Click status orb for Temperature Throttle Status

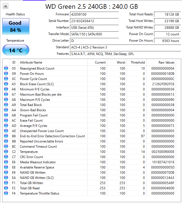[x=6, y=193]
